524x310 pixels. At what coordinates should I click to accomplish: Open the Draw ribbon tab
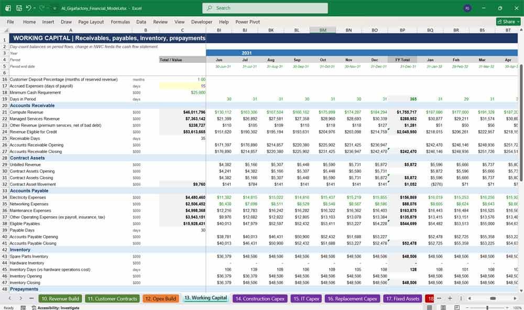(x=66, y=21)
